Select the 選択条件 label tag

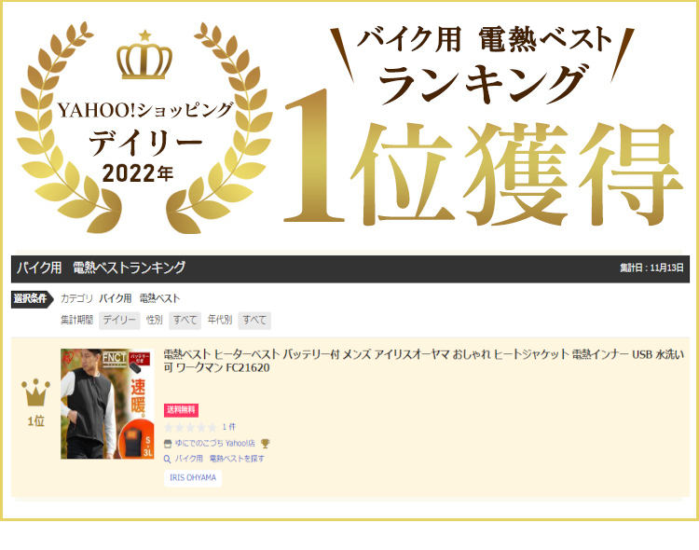coord(31,298)
